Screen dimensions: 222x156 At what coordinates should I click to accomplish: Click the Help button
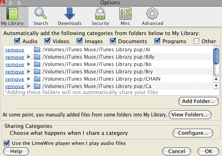click(16, 152)
